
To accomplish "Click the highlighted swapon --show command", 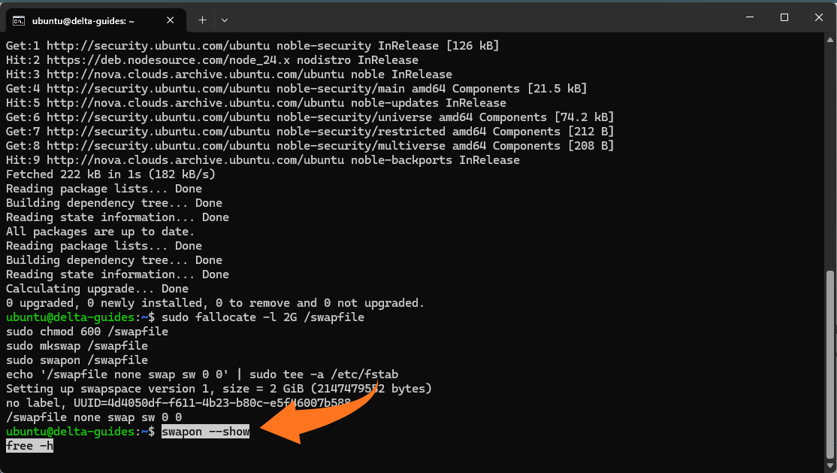I will point(205,432).
